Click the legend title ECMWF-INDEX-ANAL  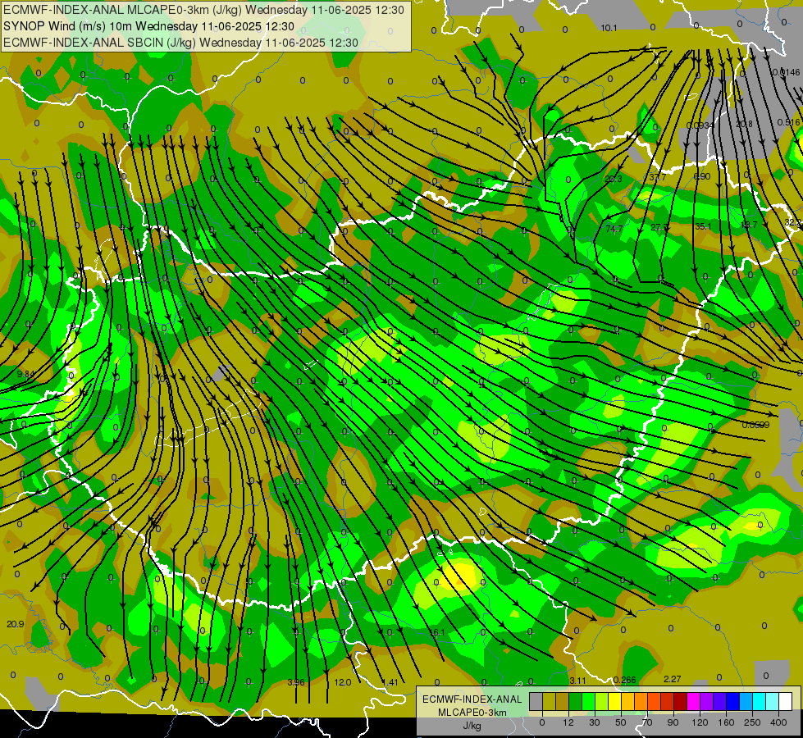(x=472, y=699)
